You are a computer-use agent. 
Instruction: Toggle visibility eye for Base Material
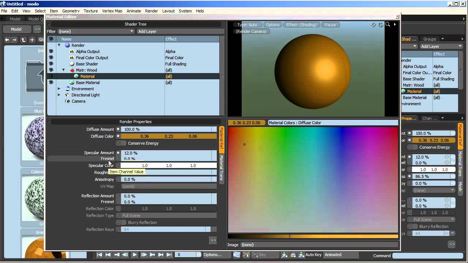pos(51,83)
